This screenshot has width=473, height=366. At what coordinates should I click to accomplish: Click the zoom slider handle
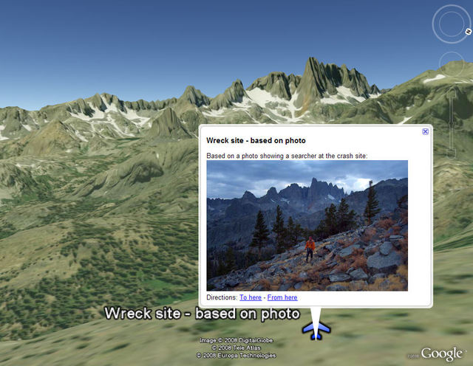[452, 123]
